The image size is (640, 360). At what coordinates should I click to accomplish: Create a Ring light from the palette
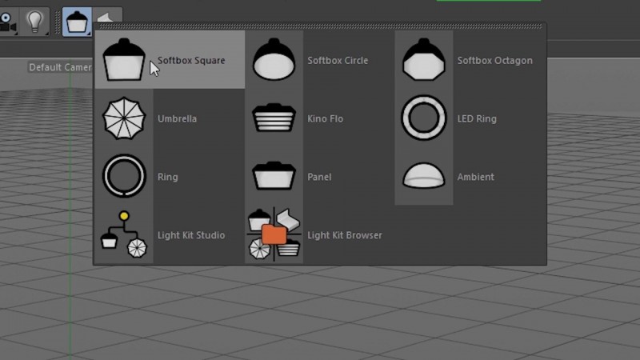pos(124,177)
